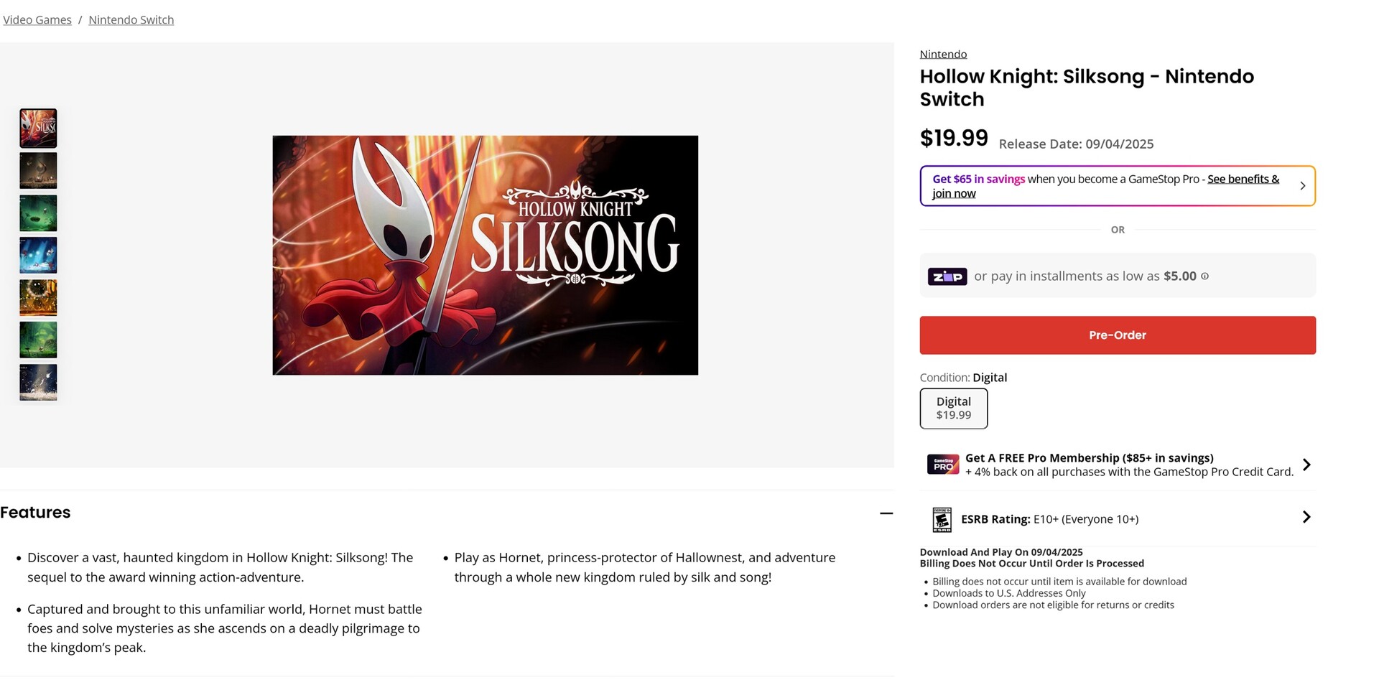The width and height of the screenshot is (1379, 685).
Task: Click the Zip payment logo icon
Action: pyautogui.click(x=947, y=276)
